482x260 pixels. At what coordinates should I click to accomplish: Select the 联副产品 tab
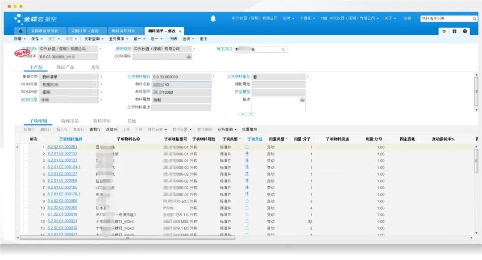click(x=65, y=67)
